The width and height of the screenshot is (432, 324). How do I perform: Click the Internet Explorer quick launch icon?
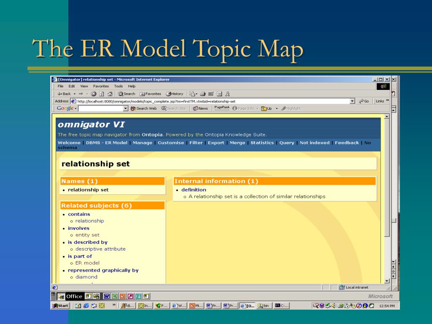click(x=86, y=305)
